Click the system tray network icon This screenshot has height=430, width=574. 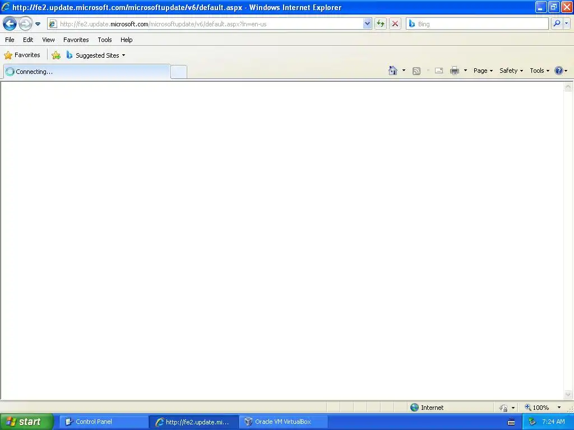[532, 422]
